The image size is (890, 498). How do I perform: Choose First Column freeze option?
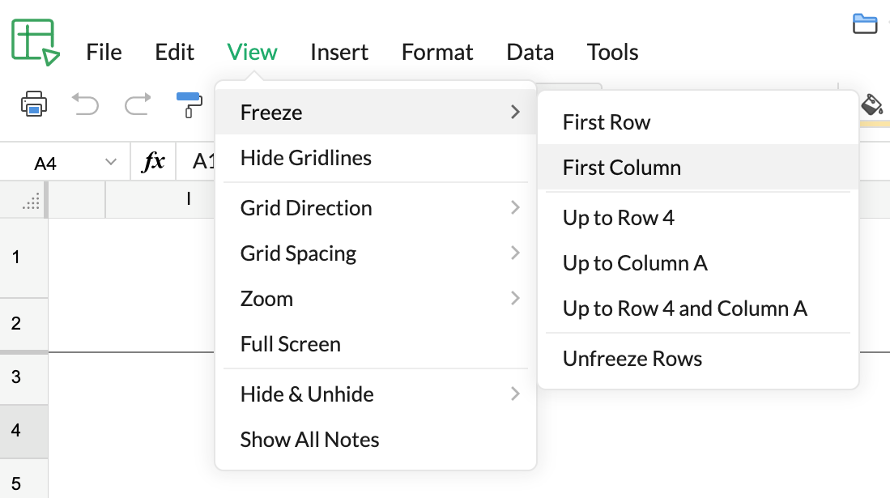click(621, 168)
